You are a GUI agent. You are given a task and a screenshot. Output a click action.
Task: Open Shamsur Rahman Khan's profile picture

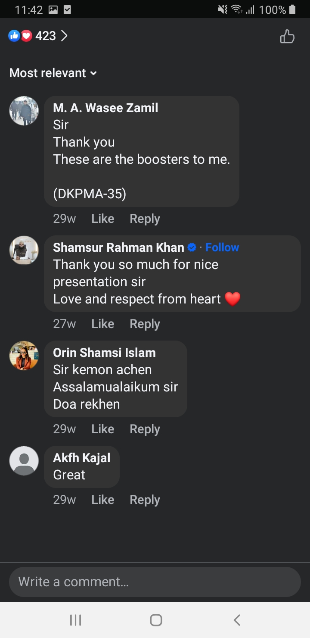(24, 250)
